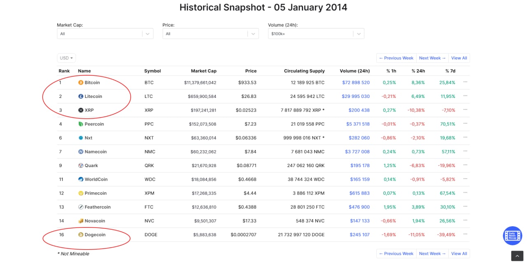Click Bitcoin market cap $11,379,661,042
527x265 pixels.
(x=200, y=83)
